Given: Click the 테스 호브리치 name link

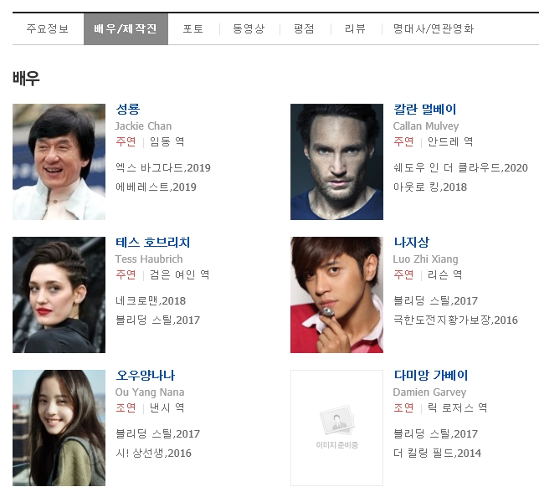Looking at the screenshot, I should tap(152, 242).
